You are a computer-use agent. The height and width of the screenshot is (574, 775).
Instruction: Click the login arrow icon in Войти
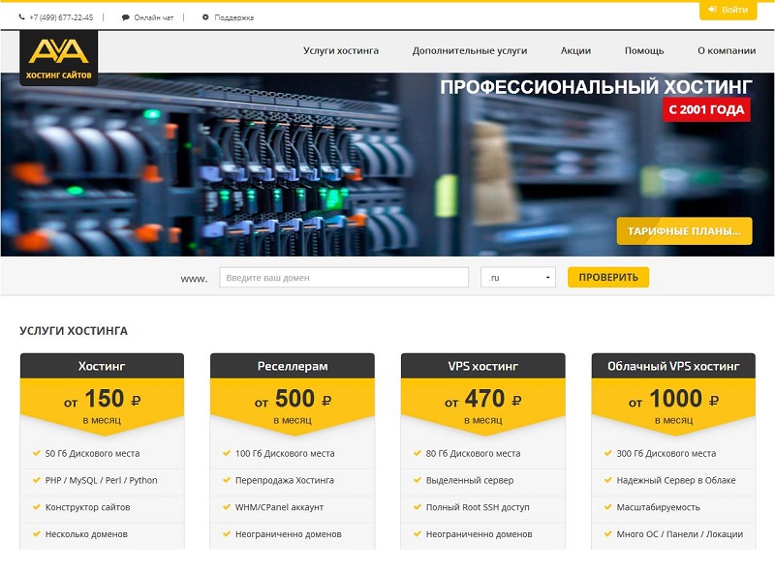coord(712,10)
